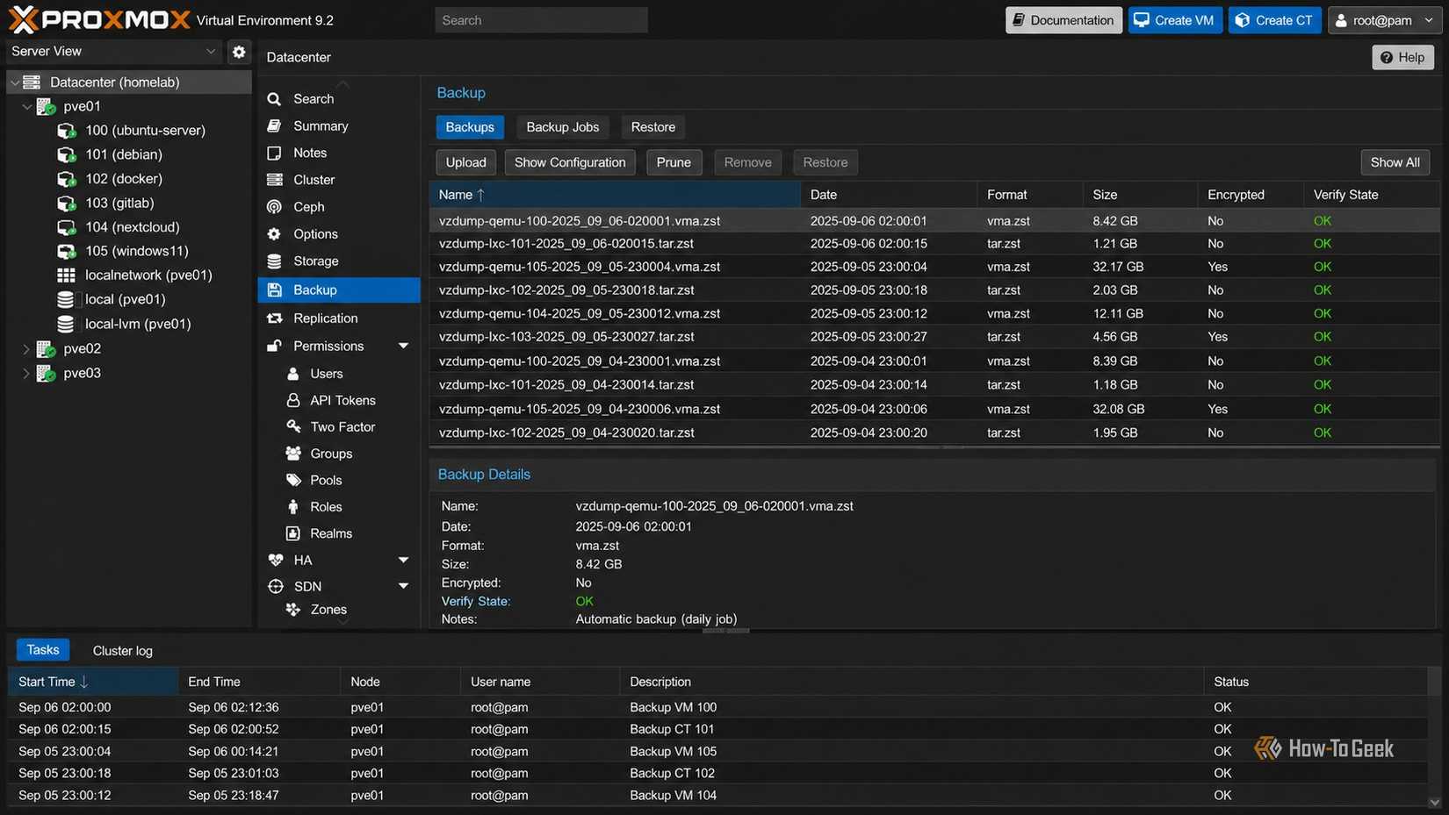The image size is (1449, 815).
Task: Sort tasks by Start Time column header
Action: click(x=93, y=682)
